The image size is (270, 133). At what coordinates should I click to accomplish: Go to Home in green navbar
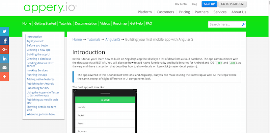(27, 23)
